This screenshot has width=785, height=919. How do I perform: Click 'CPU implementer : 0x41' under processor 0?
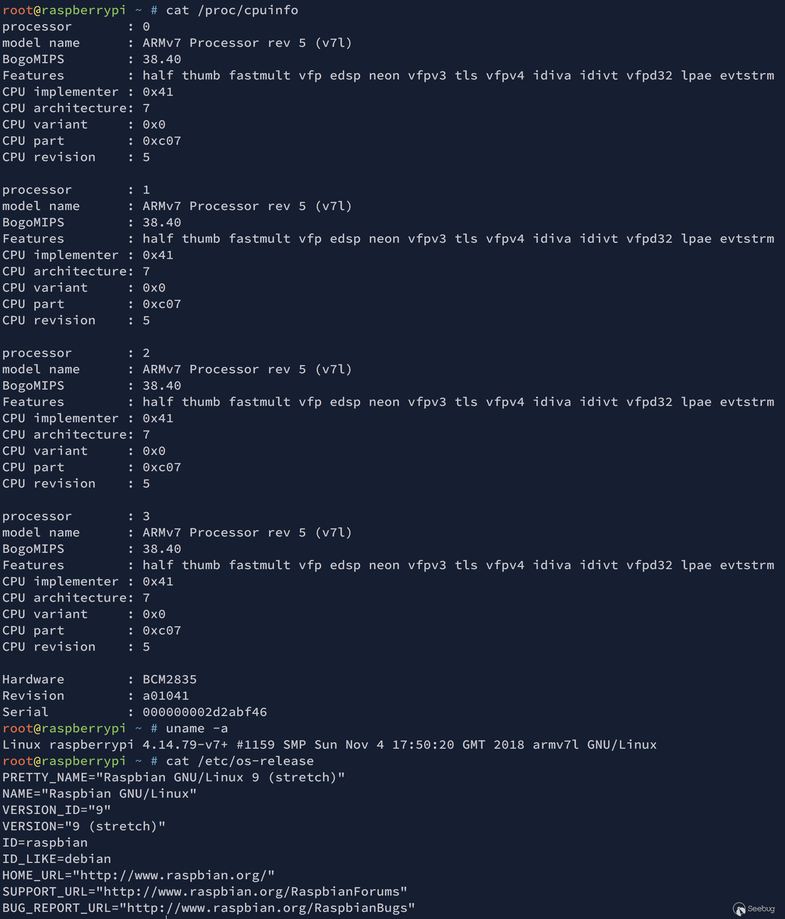click(88, 92)
